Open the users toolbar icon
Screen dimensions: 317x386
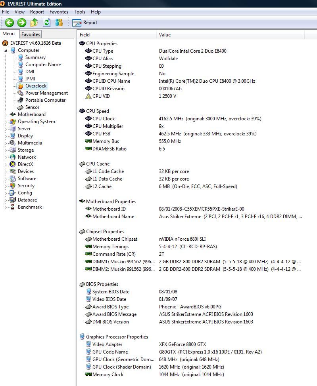[59, 23]
